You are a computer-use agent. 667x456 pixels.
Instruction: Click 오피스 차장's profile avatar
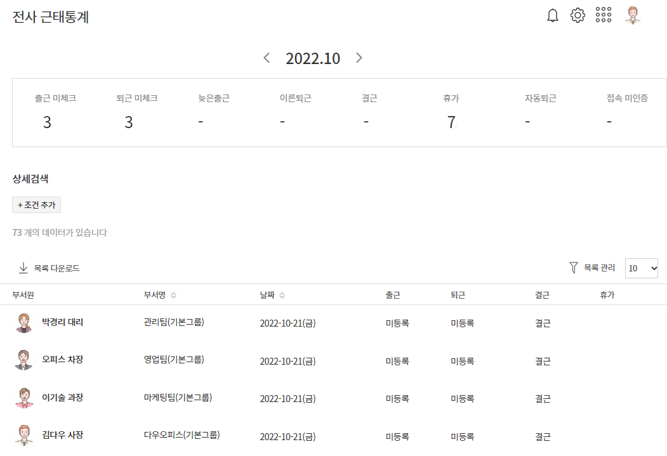[x=23, y=360]
